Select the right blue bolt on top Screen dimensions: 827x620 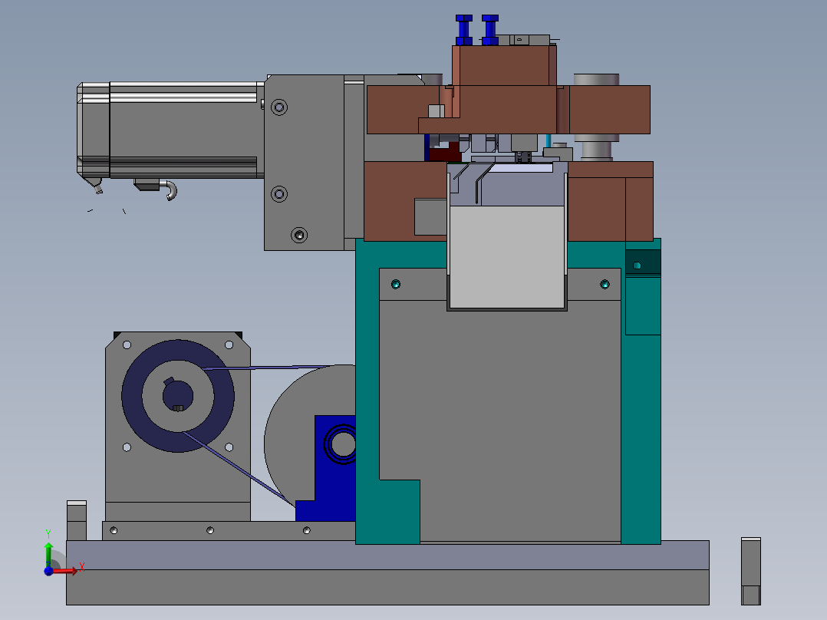click(490, 30)
